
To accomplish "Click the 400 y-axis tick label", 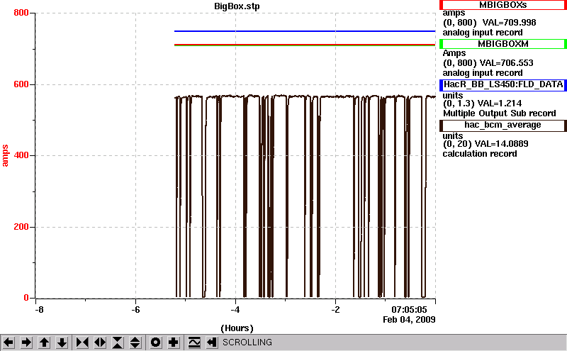I will click(x=21, y=155).
